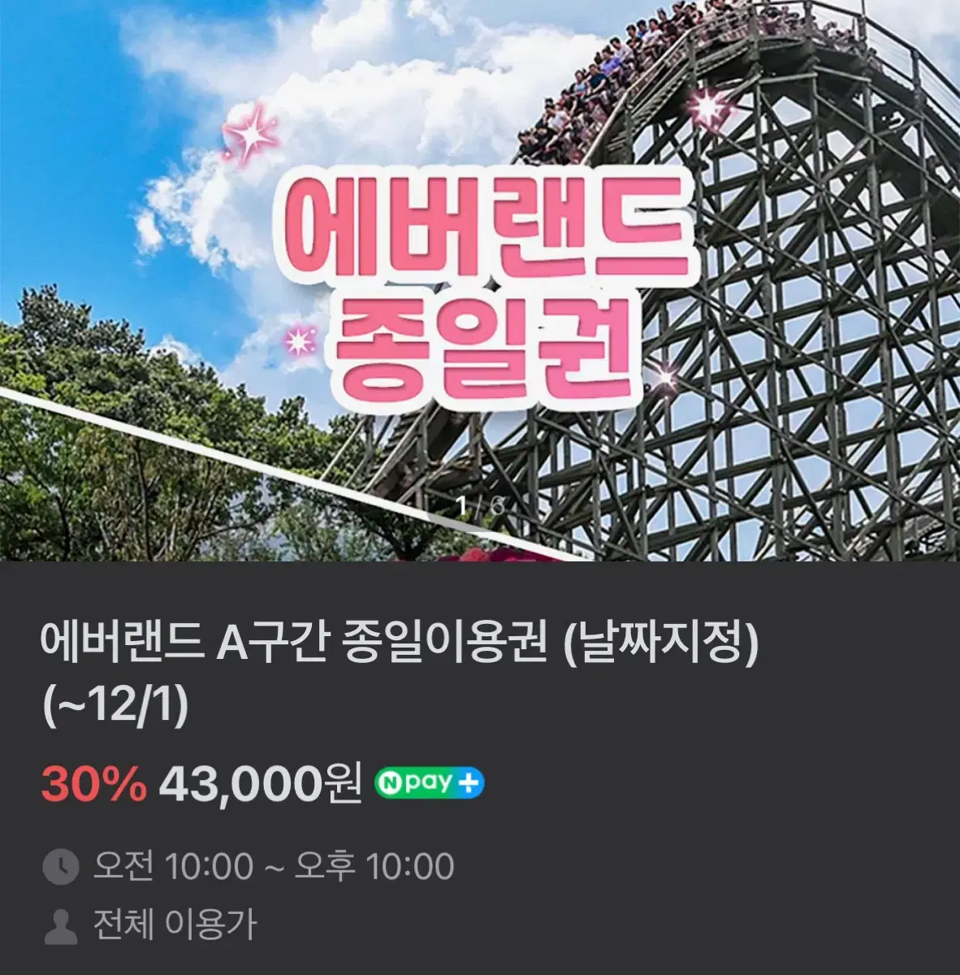Open the 에버랜드 종일권 banner image
This screenshot has width=960, height=975.
point(480,280)
